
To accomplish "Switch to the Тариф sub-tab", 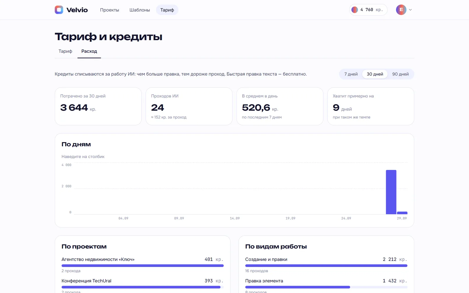I will pyautogui.click(x=65, y=51).
